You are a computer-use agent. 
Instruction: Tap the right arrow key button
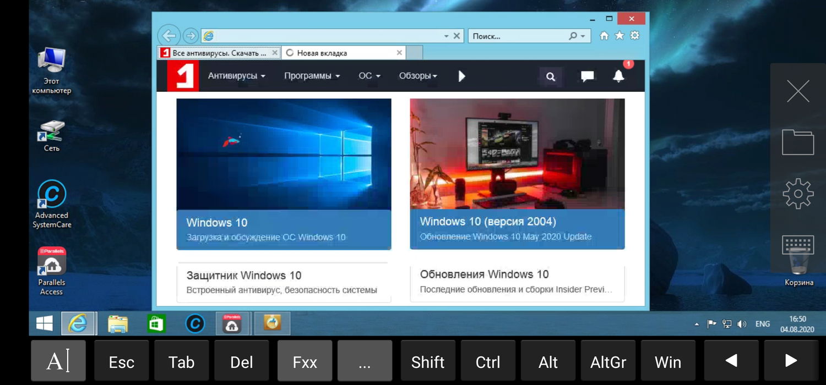(791, 362)
